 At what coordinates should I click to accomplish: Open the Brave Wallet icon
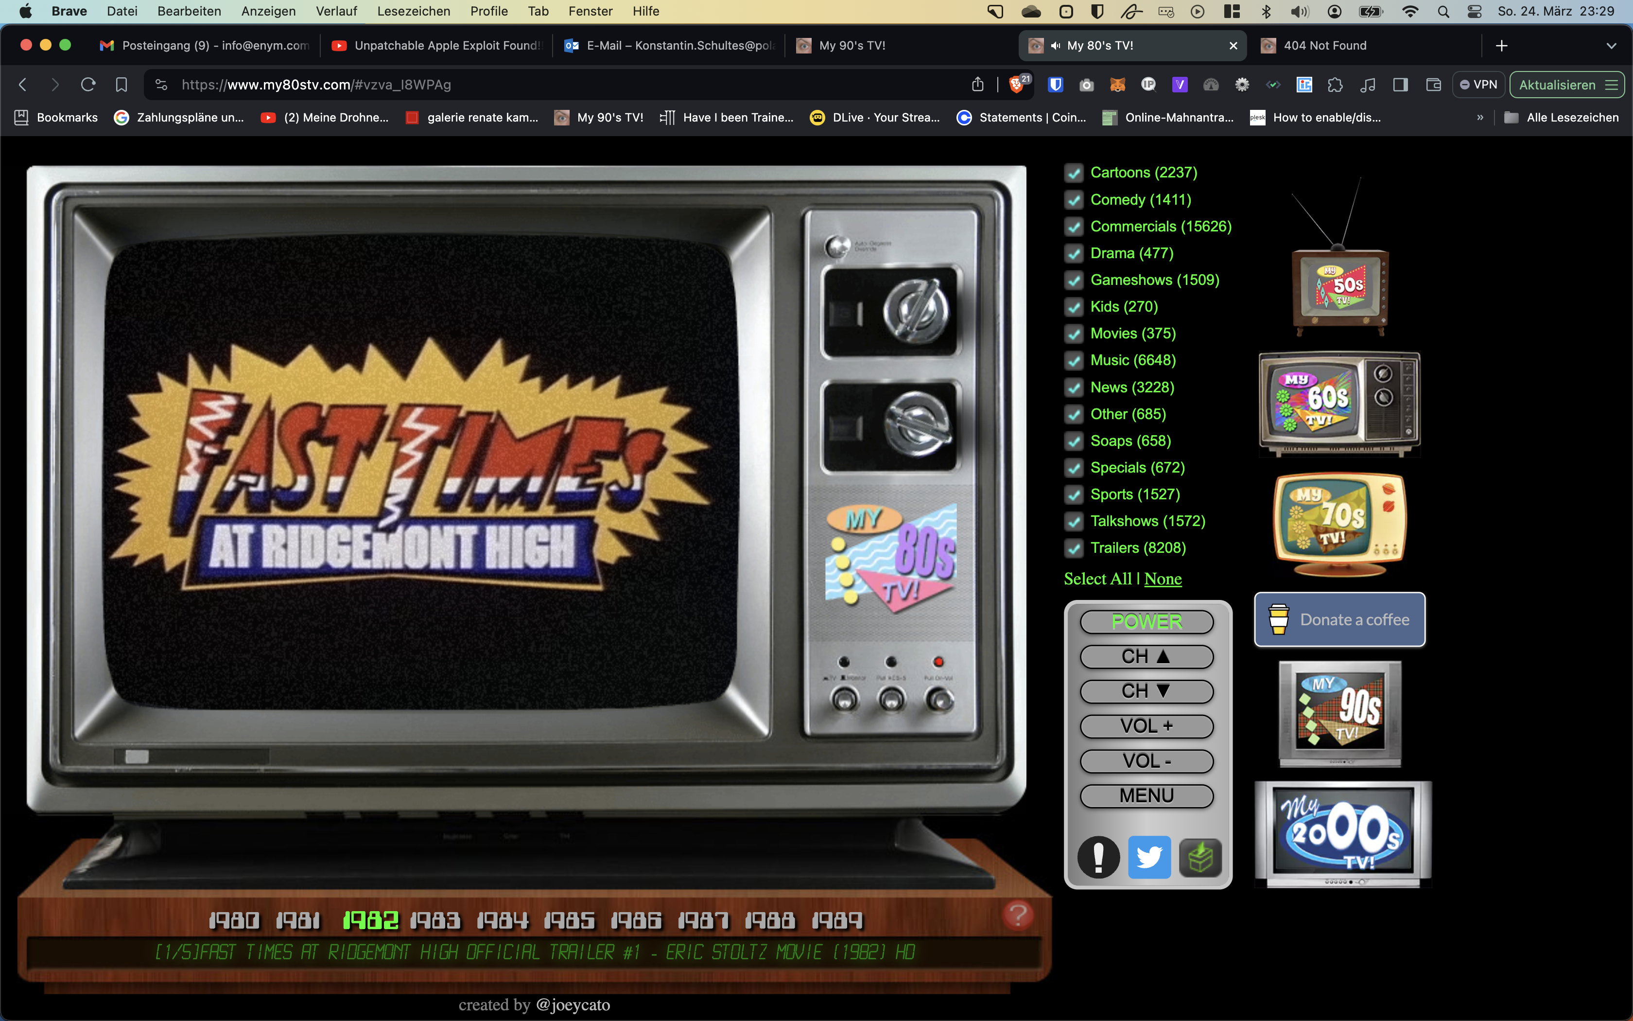click(x=1433, y=85)
